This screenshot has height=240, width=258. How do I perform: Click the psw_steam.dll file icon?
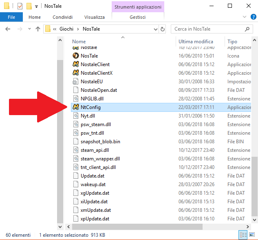76,124
